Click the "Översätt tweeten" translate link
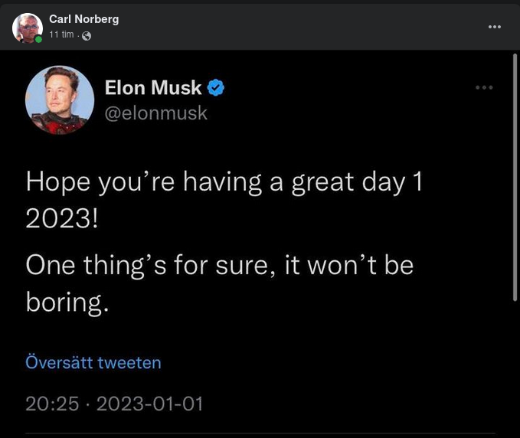520x438 pixels. (x=93, y=362)
